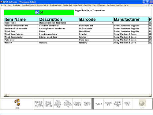Click Change Quantity (Ctrl + Q) button
The width and height of the screenshot is (153, 115).
48,104
